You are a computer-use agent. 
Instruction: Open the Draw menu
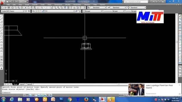(x=49, y=5)
